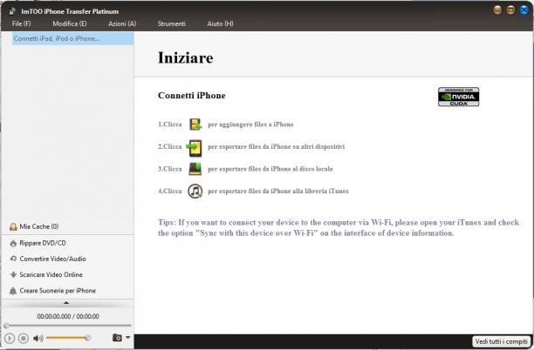Open the Strumenti menu
This screenshot has height=350, width=534.
172,24
